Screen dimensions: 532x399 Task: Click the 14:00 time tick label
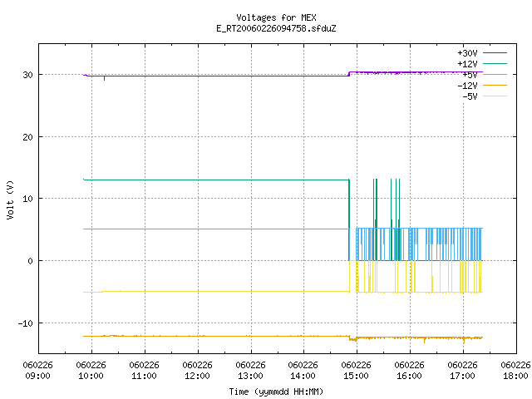click(x=303, y=376)
